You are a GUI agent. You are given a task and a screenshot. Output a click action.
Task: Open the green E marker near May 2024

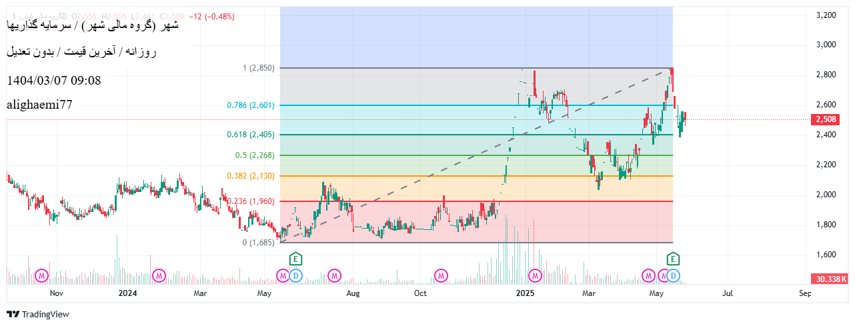tap(296, 259)
